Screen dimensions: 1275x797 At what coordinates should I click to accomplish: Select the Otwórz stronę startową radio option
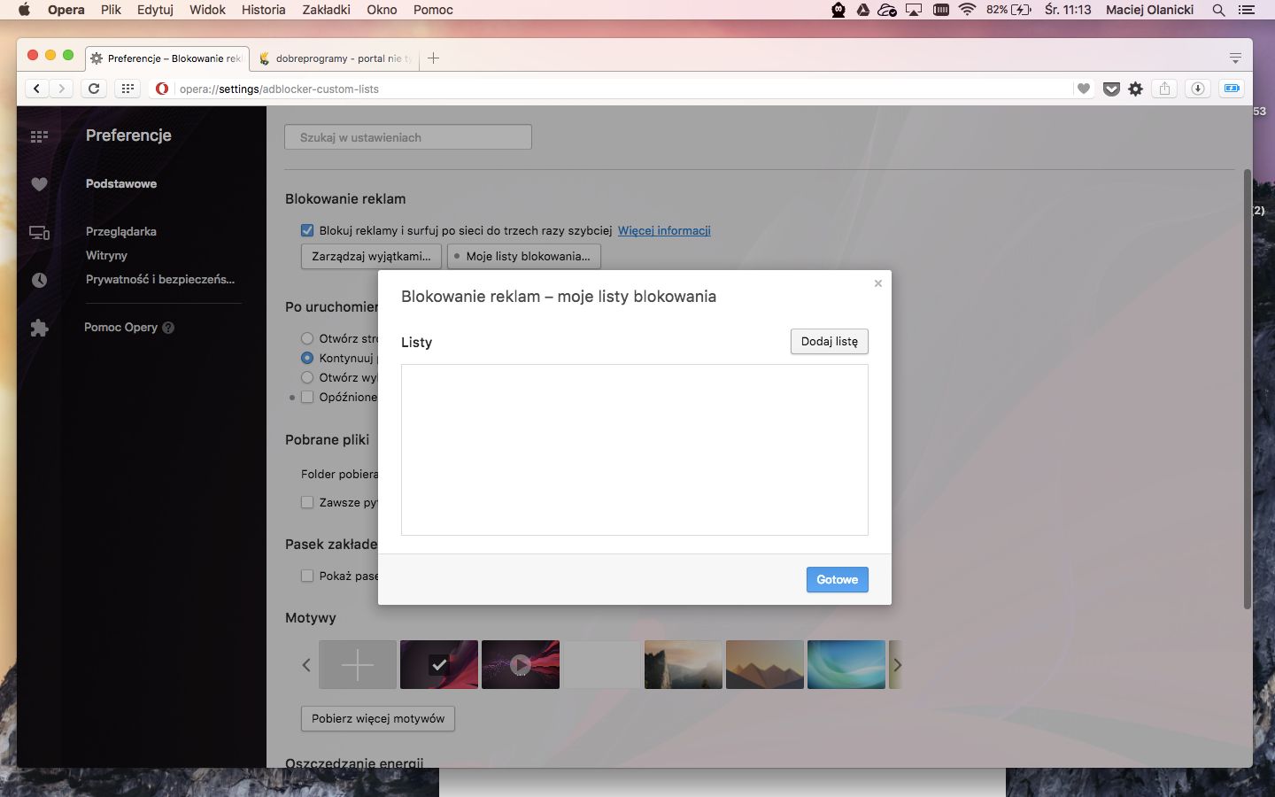pos(307,338)
